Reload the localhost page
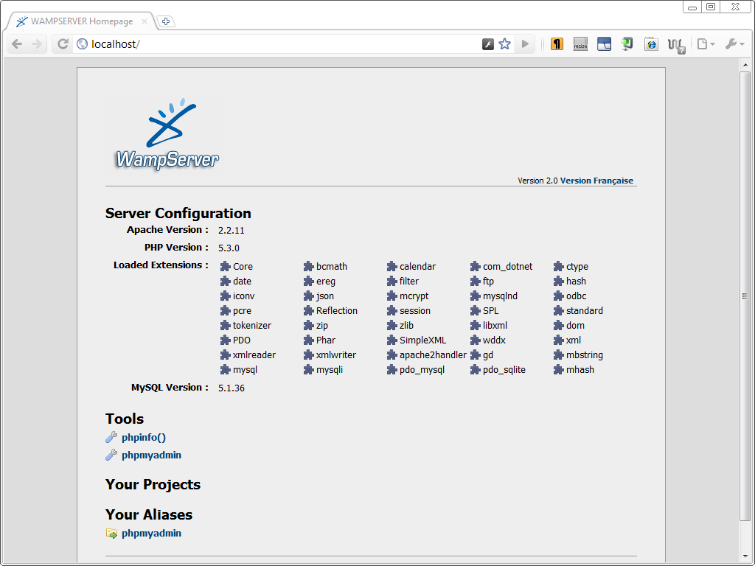Screen dimensions: 755x566 pos(63,44)
